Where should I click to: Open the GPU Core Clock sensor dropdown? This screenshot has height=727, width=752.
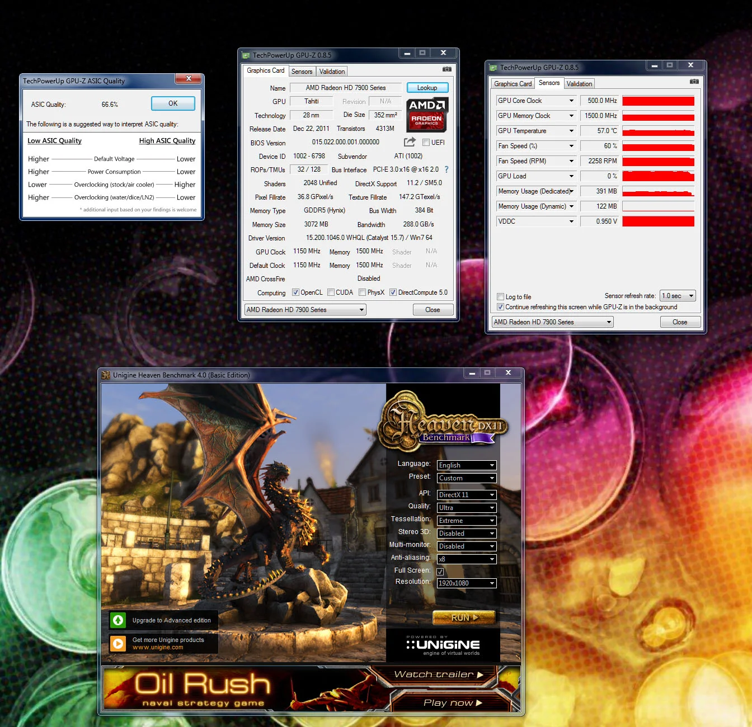tap(571, 101)
